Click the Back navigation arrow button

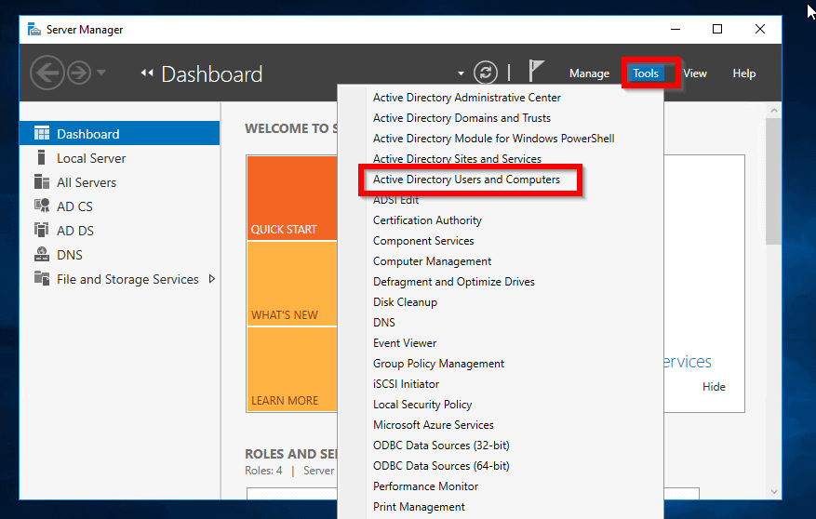47,73
